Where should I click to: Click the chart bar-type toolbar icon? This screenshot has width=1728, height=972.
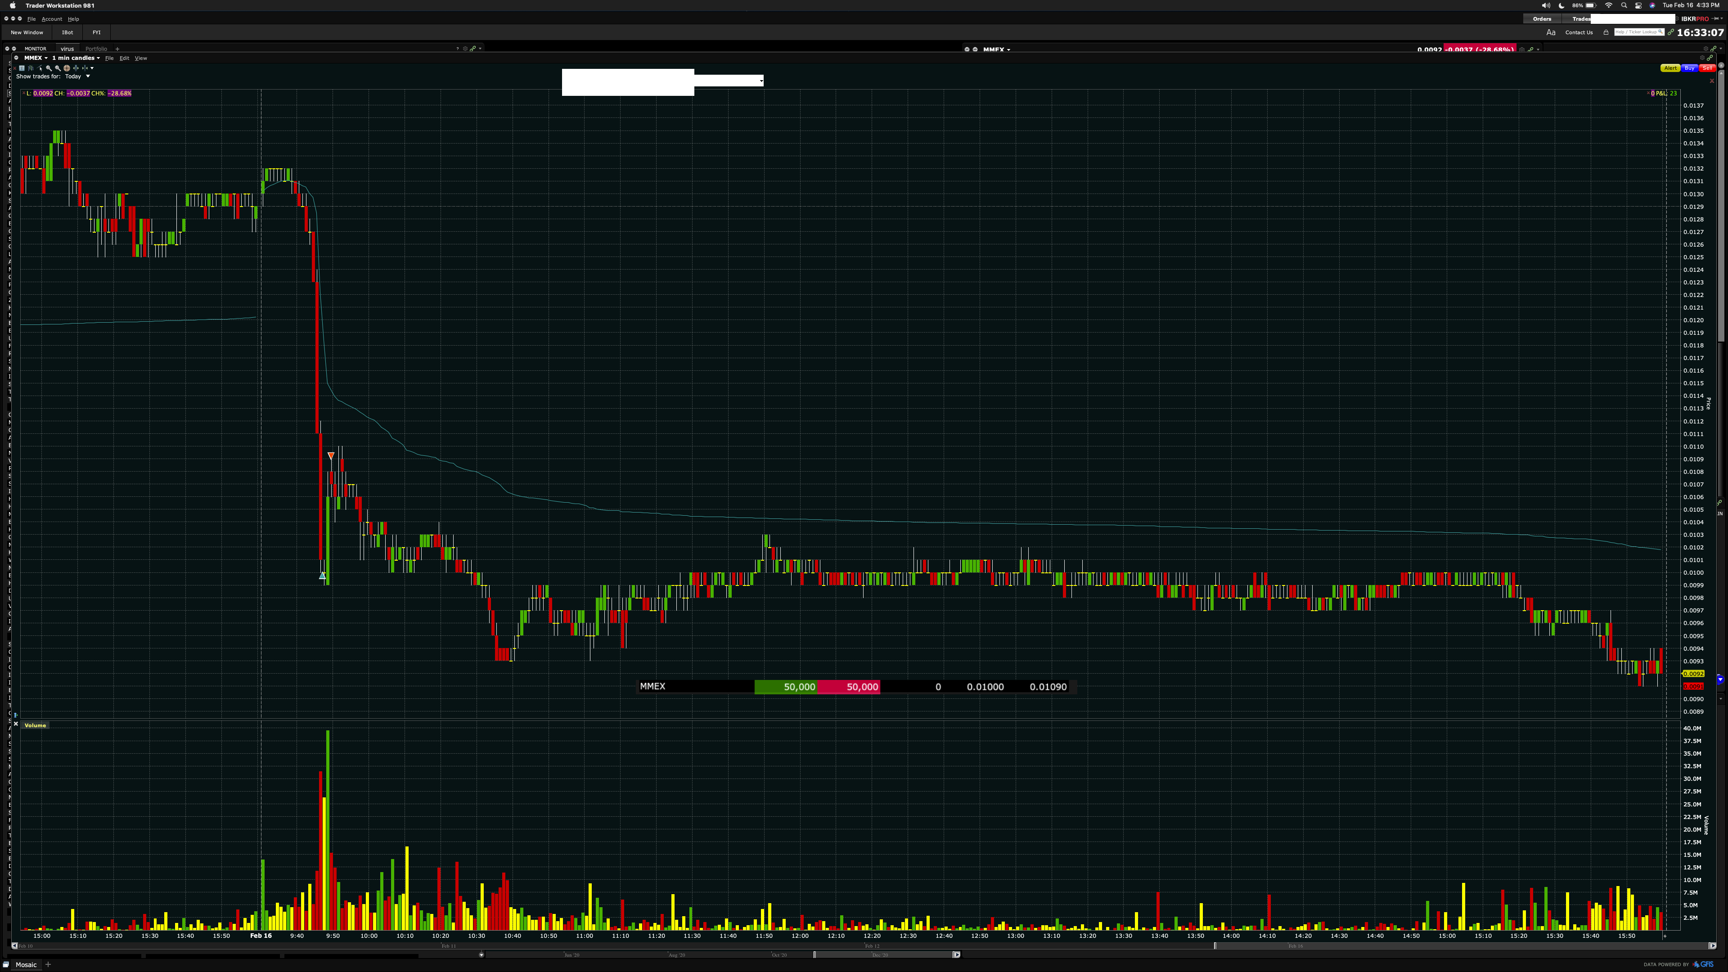(x=31, y=68)
